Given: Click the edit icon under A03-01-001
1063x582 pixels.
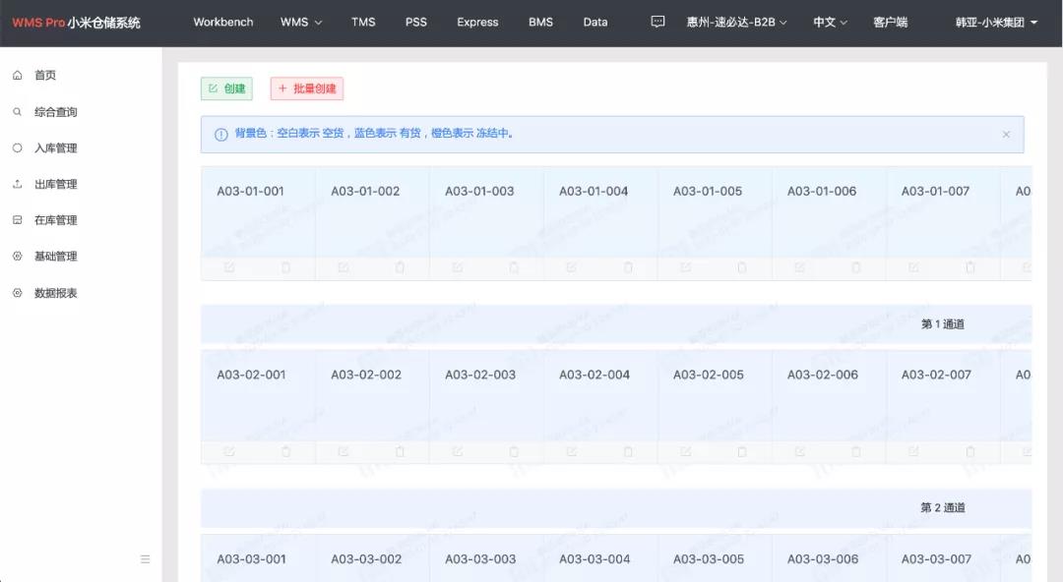Looking at the screenshot, I should (229, 267).
